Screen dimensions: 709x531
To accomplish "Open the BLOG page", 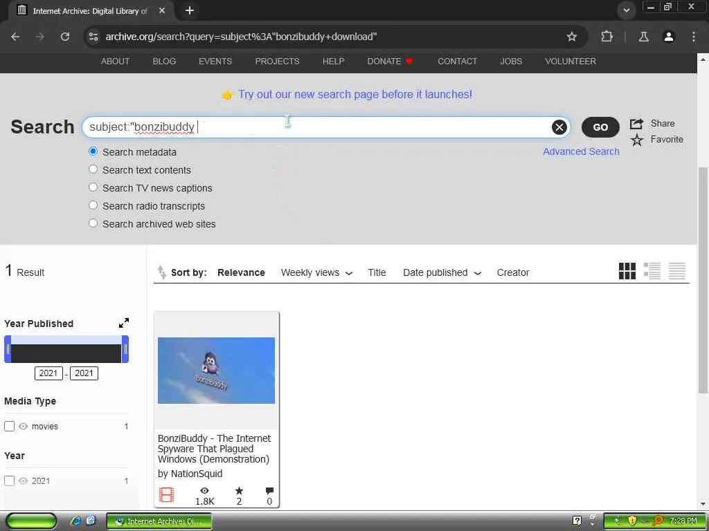I will pyautogui.click(x=164, y=62).
